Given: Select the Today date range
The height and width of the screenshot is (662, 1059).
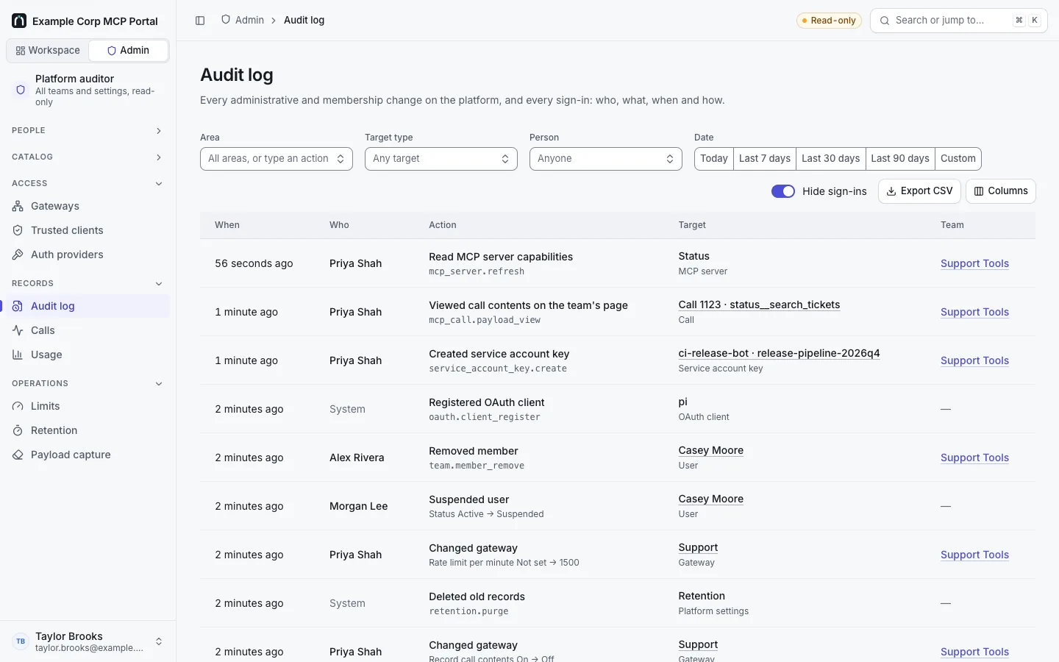Looking at the screenshot, I should tap(714, 159).
